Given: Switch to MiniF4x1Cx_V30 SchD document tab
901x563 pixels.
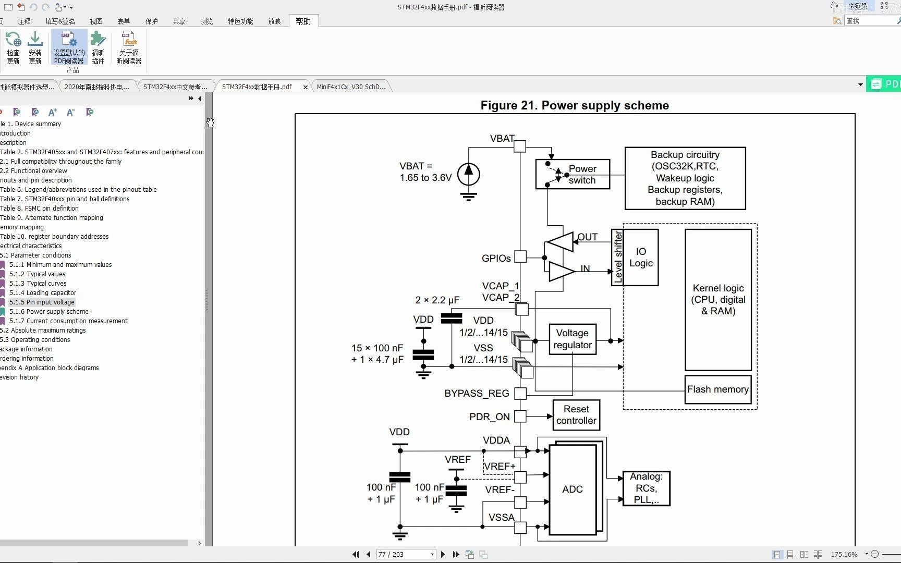Looking at the screenshot, I should coord(351,87).
